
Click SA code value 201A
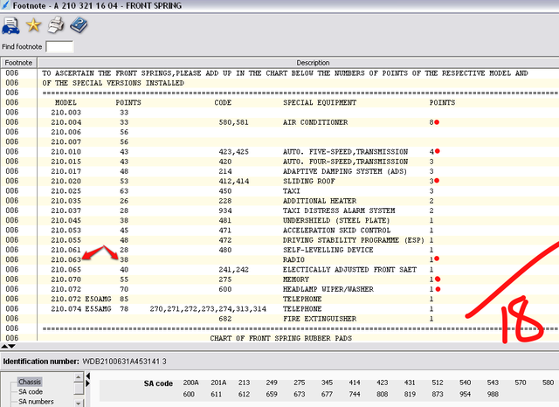(218, 383)
